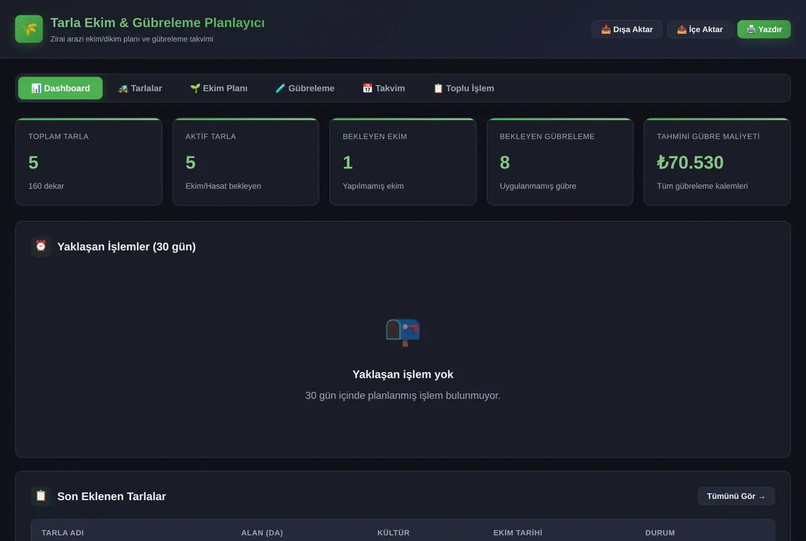Viewport: 806px width, 541px height.
Task: Show the Takvim tab
Action: point(384,88)
